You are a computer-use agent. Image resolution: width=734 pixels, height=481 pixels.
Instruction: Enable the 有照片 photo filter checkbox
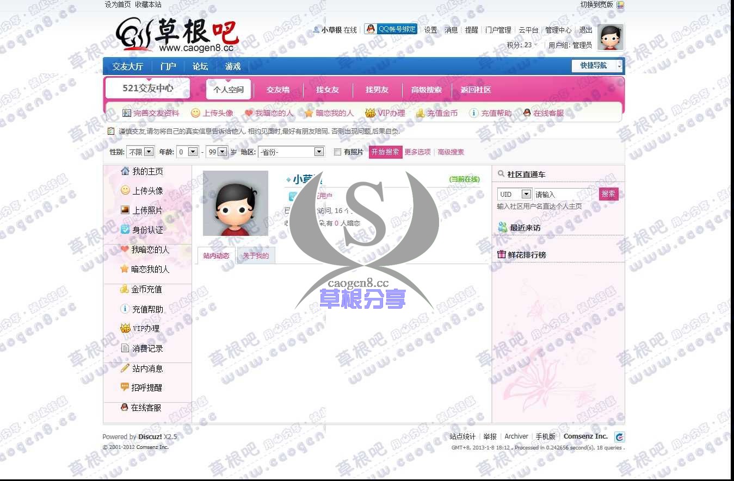338,152
